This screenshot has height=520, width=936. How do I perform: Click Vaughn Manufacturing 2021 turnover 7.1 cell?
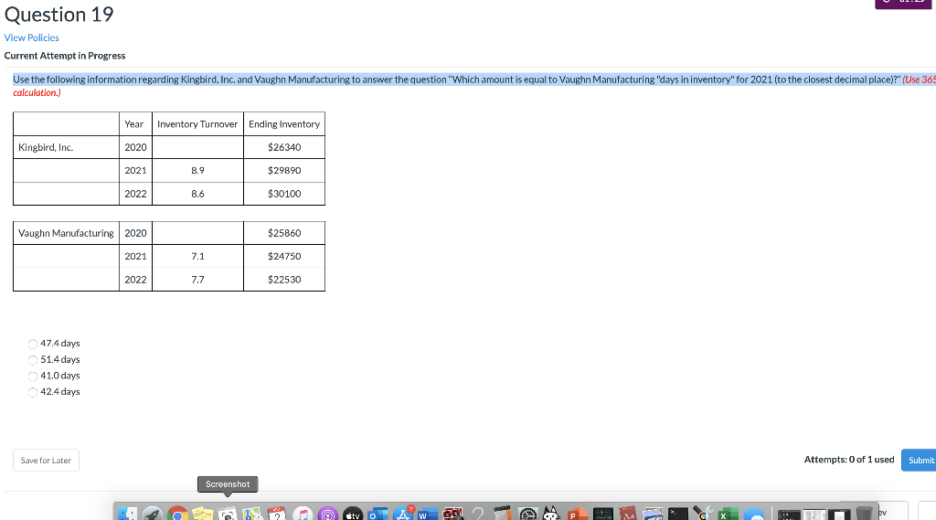point(197,256)
